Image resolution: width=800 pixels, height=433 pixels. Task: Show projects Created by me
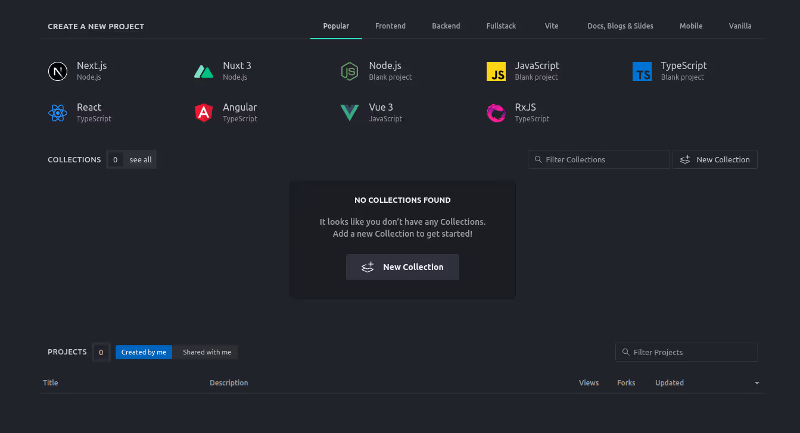tap(144, 352)
